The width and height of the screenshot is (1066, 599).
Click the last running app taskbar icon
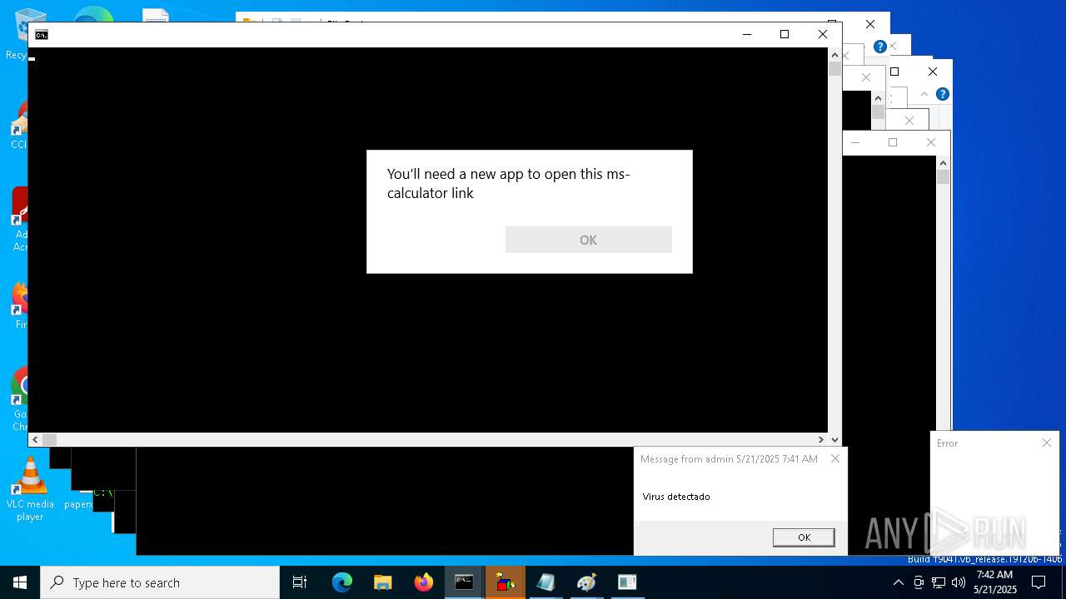[628, 582]
